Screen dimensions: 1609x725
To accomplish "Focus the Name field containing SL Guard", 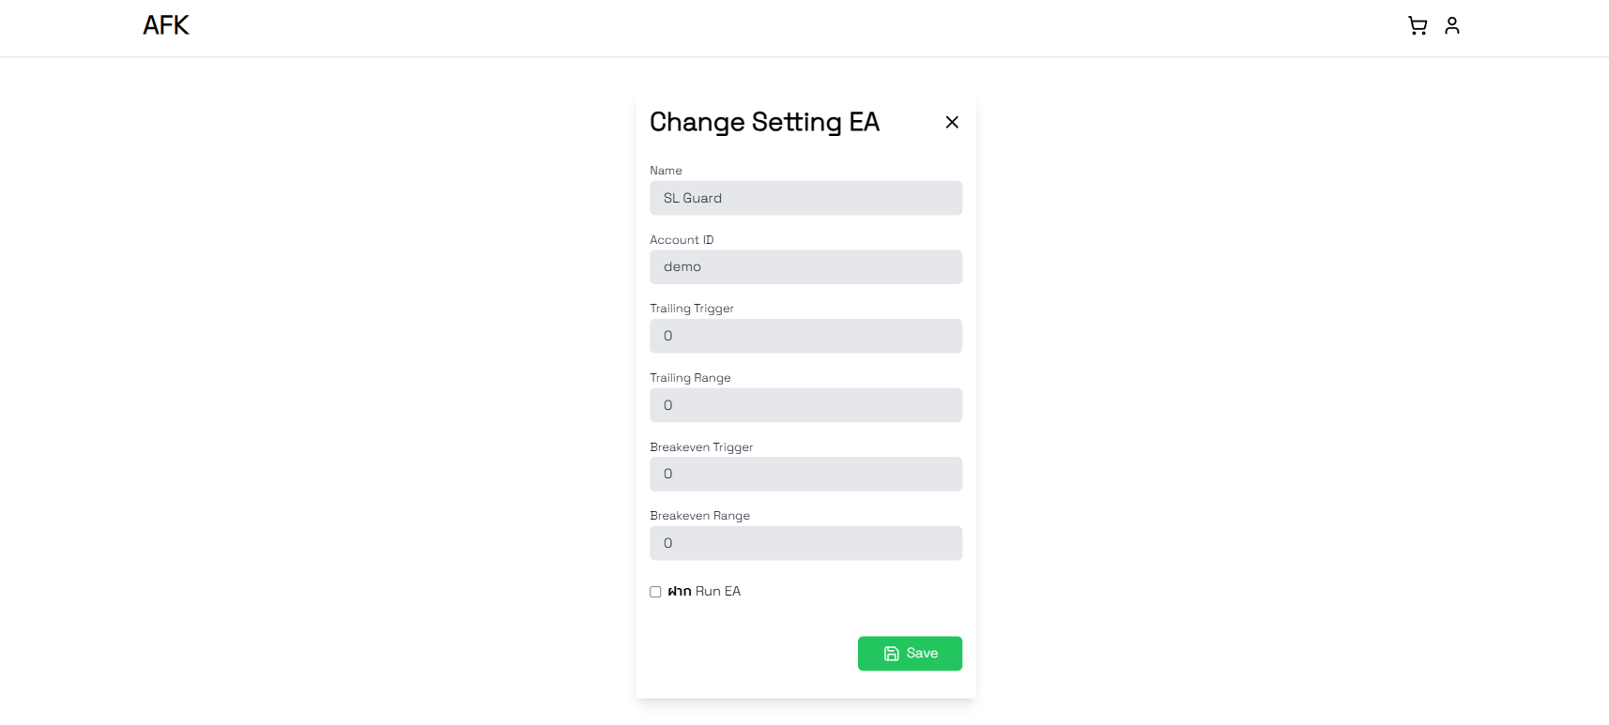I will pos(805,198).
